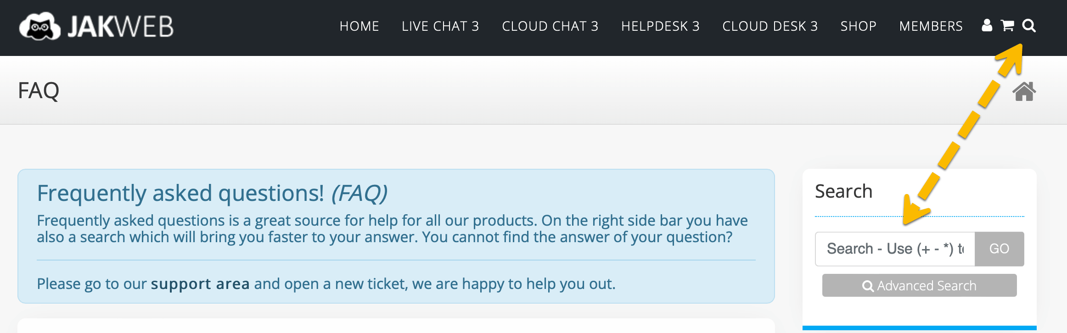
Task: Open the user account icon in navbar
Action: click(x=987, y=26)
